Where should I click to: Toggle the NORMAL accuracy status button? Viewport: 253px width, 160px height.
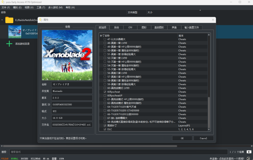[15, 158]
